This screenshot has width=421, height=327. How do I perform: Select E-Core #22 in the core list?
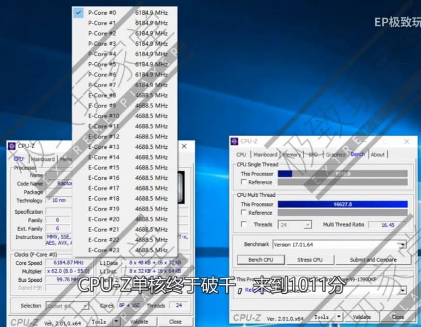pyautogui.click(x=124, y=240)
